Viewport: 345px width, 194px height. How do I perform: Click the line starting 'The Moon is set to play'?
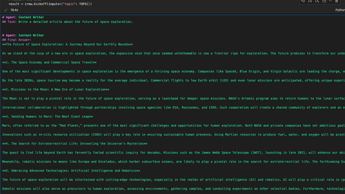pyautogui.click(x=174, y=99)
